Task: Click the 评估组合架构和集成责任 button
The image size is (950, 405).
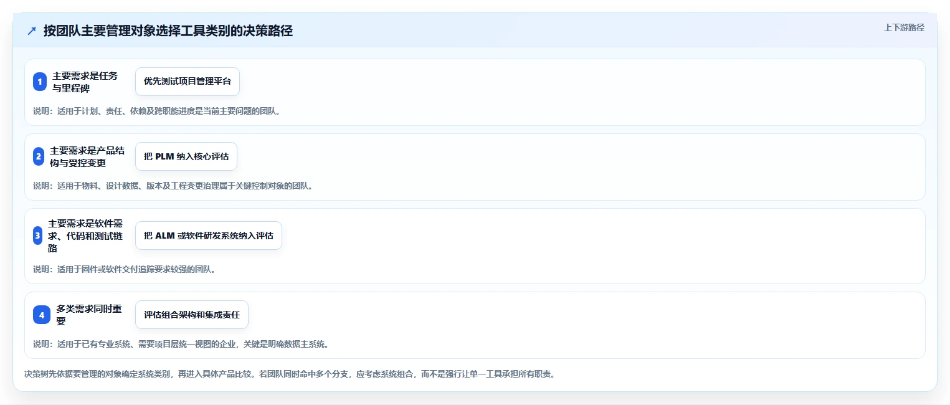Action: click(192, 315)
